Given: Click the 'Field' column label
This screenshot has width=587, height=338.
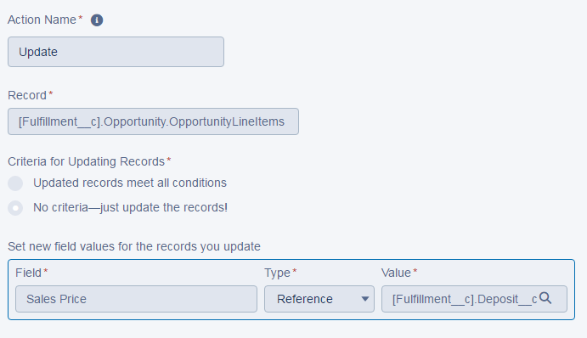Looking at the screenshot, I should (x=28, y=273).
